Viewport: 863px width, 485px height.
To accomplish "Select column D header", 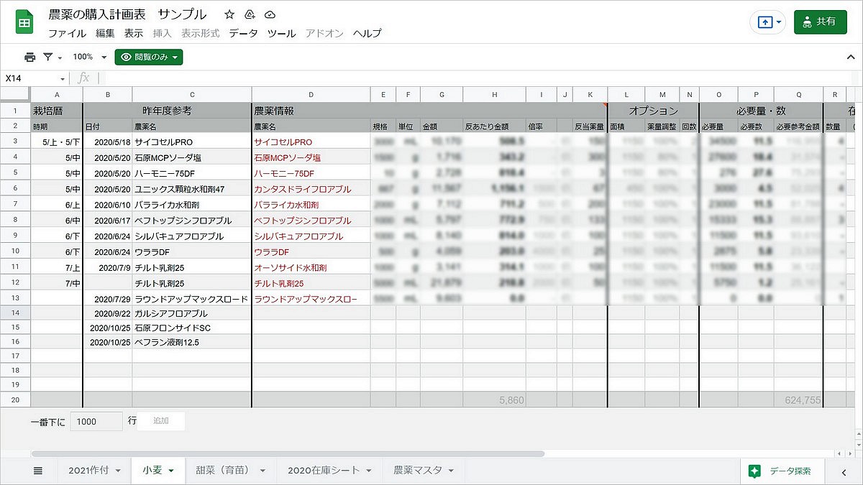I will [x=311, y=95].
